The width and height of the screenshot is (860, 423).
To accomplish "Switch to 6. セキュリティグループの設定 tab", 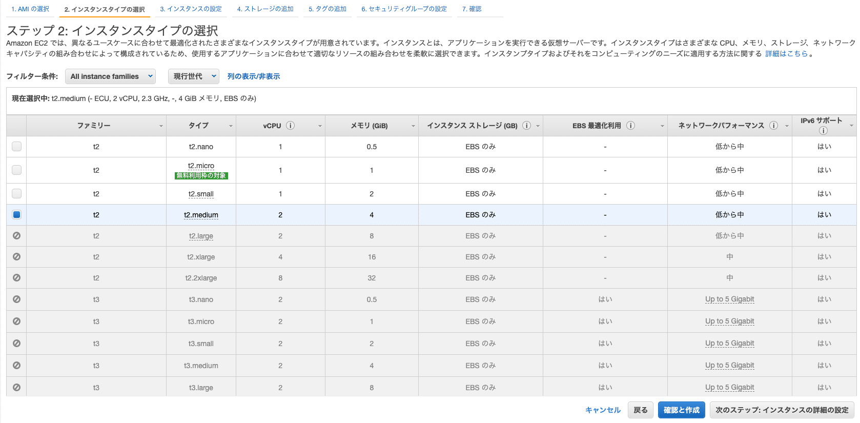I will coord(404,9).
